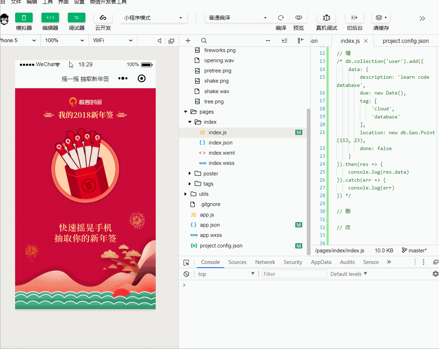Click the preview eye icon
This screenshot has width=439, height=349.
click(298, 18)
